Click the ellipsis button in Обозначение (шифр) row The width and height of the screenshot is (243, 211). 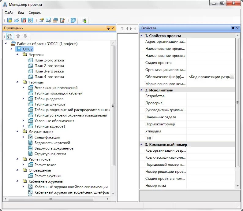[x=232, y=77]
